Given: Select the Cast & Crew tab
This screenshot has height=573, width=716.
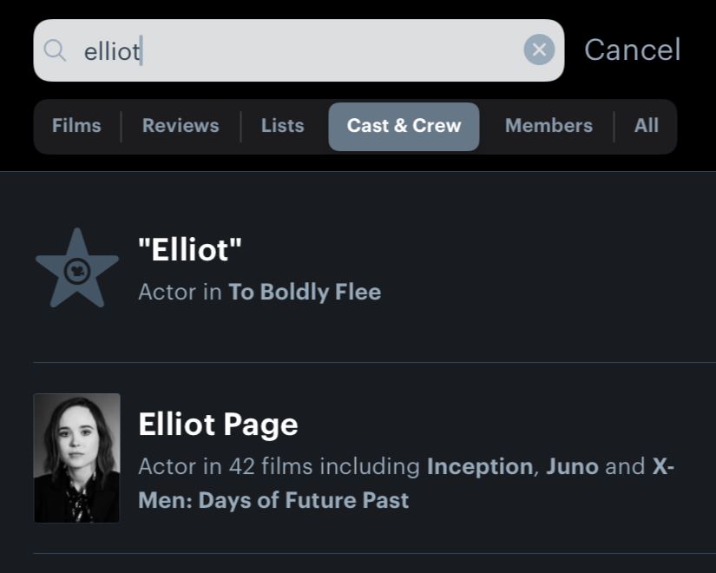Looking at the screenshot, I should pyautogui.click(x=404, y=126).
